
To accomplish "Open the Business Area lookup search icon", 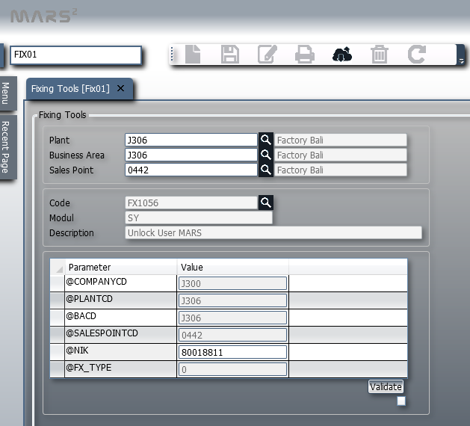I will coord(265,155).
